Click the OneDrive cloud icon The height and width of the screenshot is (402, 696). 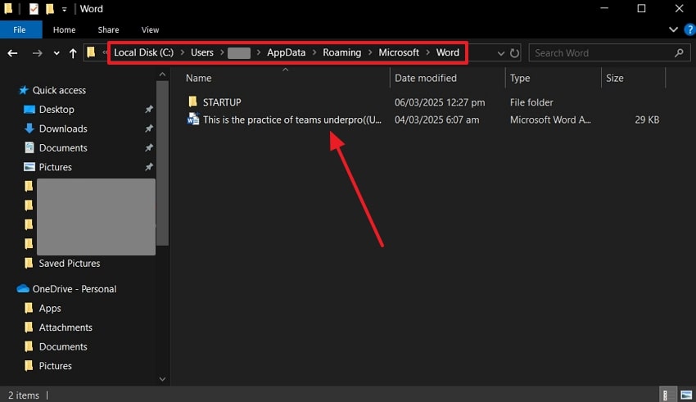point(23,289)
